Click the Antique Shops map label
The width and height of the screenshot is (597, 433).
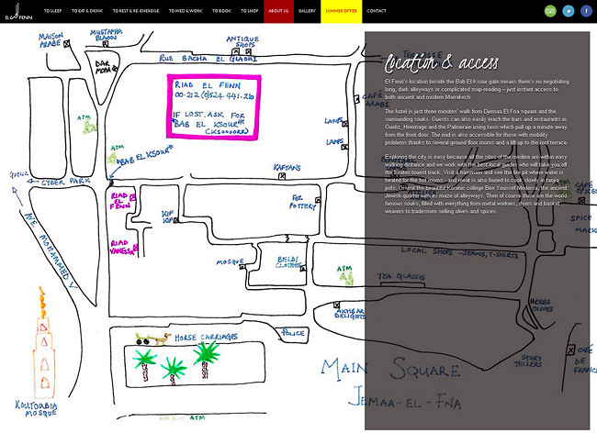pos(242,41)
